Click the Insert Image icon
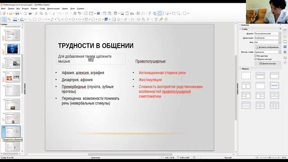 [x=122, y=13]
